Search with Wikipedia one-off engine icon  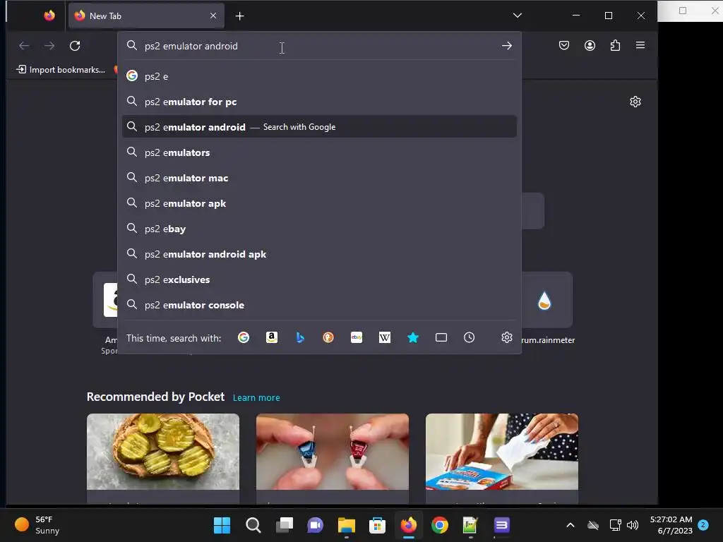click(x=385, y=338)
